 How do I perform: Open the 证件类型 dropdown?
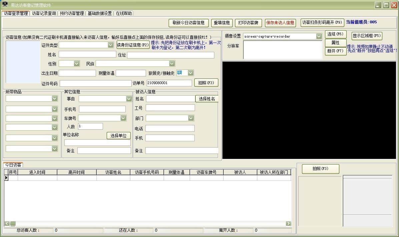[x=111, y=45]
